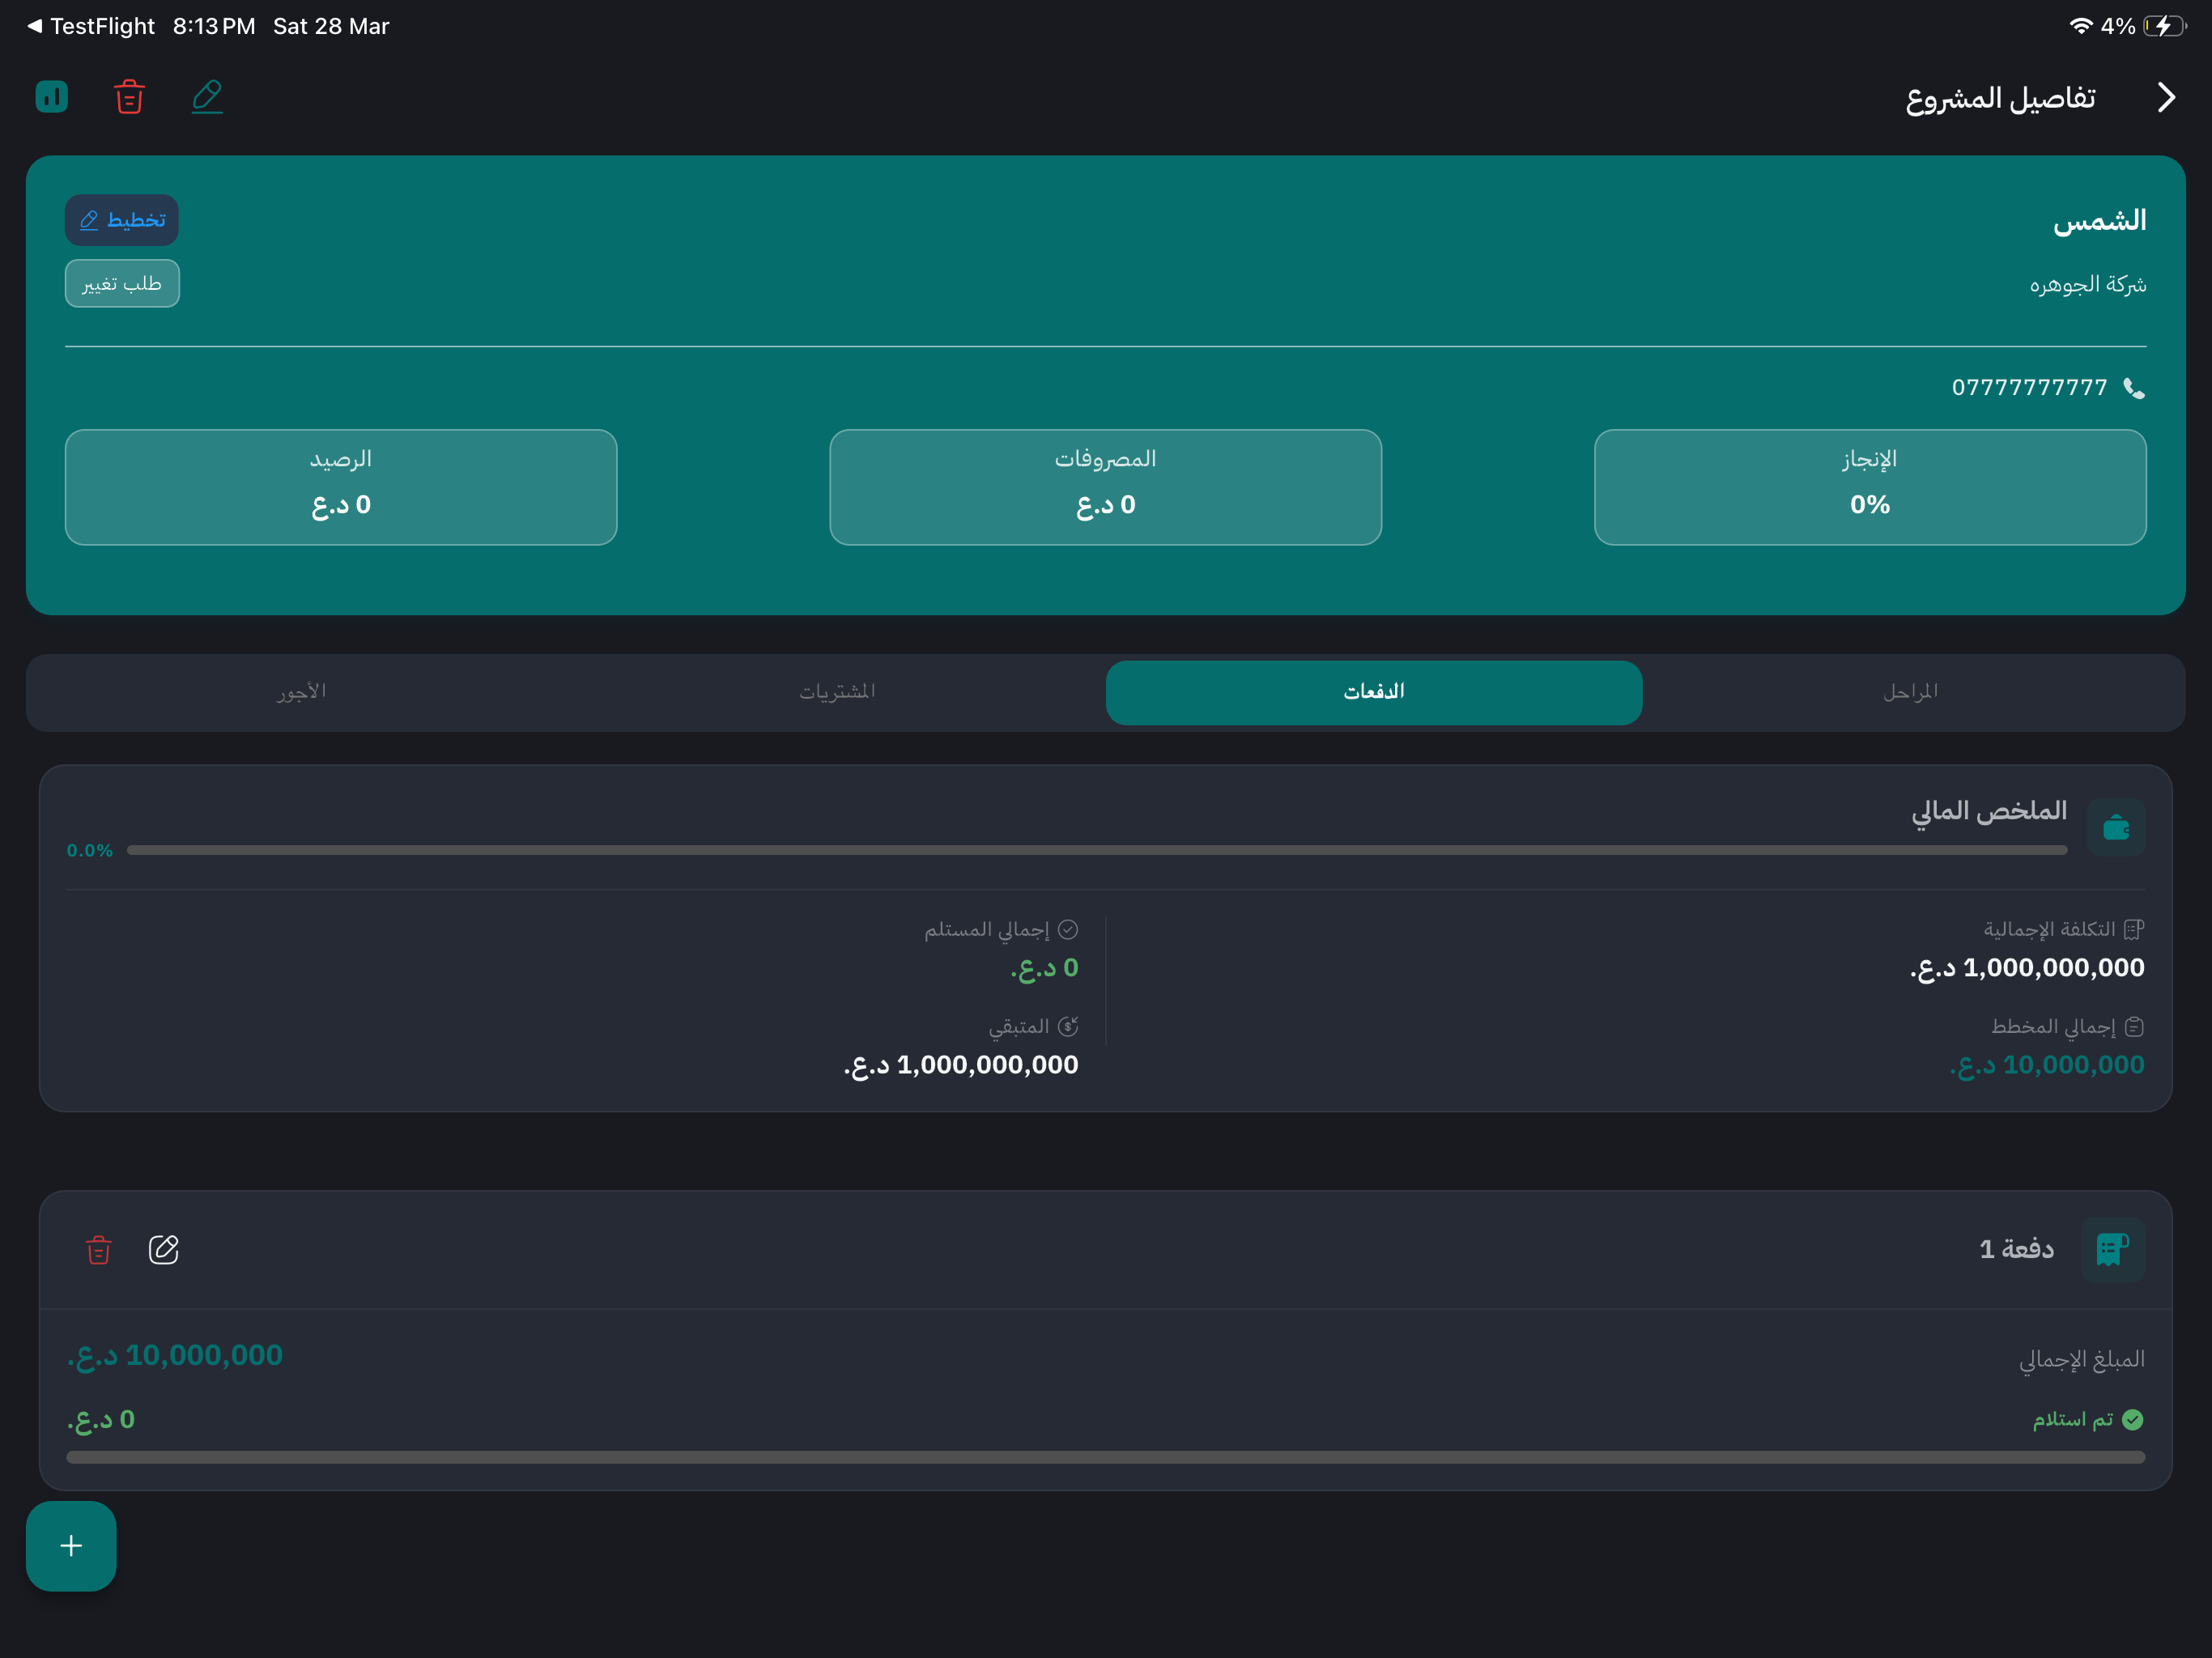Edit دفعة 1 with pencil square icon
Viewport: 2212px width, 1658px height.
[x=164, y=1249]
